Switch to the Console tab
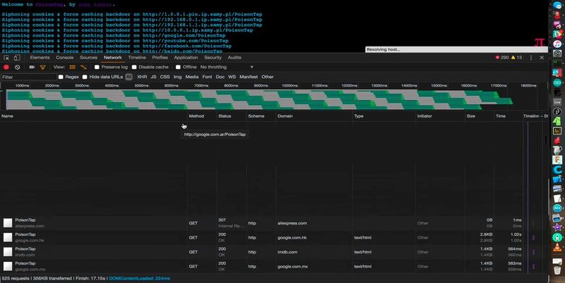Viewport: 565px width, 283px height. [64, 58]
